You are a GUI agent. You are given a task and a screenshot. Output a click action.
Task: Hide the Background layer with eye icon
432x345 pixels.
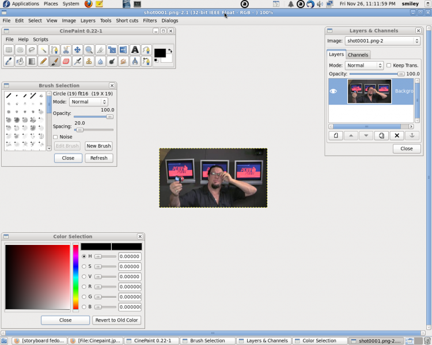coord(333,91)
